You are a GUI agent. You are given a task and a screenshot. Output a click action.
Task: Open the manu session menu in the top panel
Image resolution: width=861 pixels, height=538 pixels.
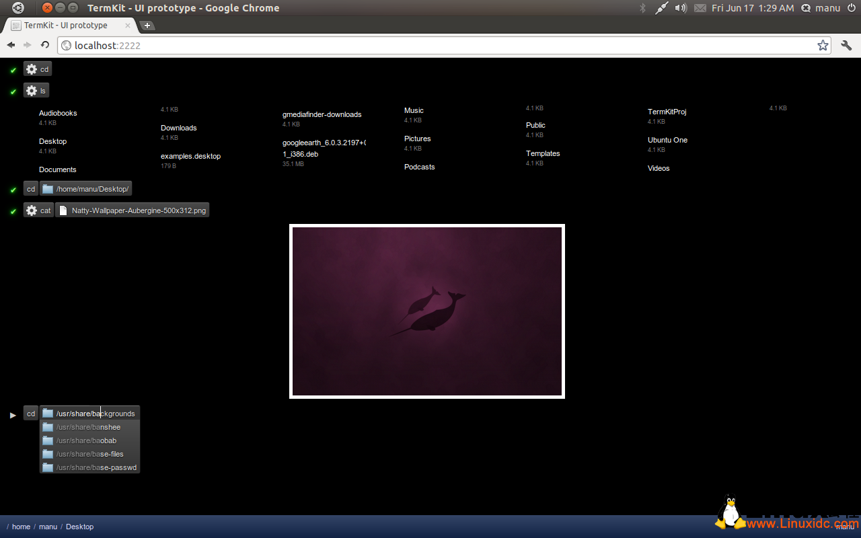coord(827,8)
